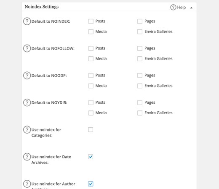The height and width of the screenshot is (189, 219).
Task: Click the Help link text
Action: 182,7
